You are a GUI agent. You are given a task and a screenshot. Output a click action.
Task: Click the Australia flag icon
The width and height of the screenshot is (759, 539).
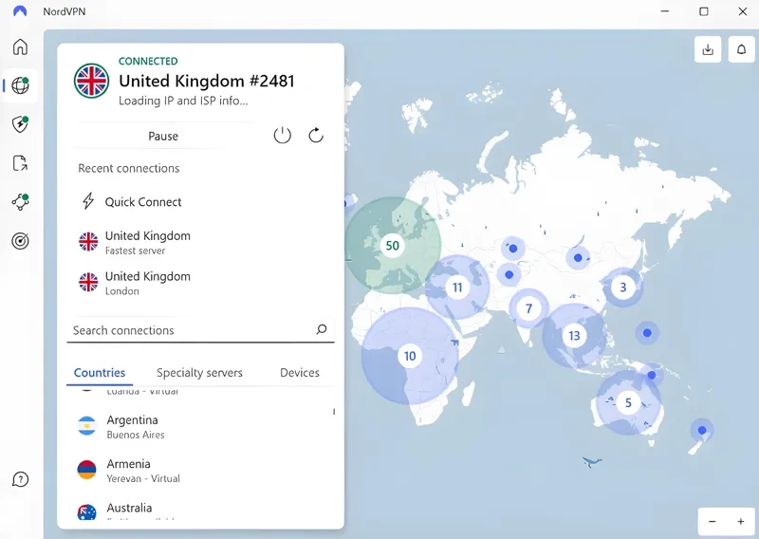pos(86,511)
